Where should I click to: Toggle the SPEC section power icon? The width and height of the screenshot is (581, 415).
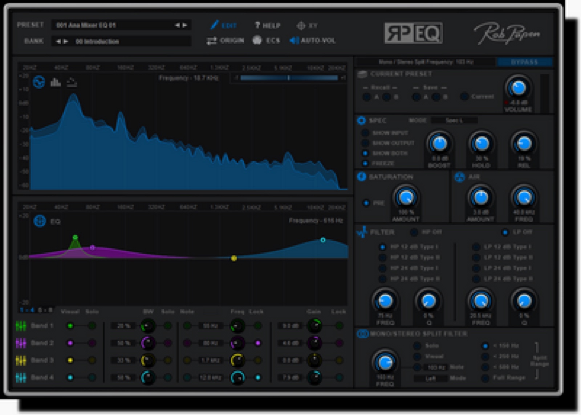pos(361,120)
